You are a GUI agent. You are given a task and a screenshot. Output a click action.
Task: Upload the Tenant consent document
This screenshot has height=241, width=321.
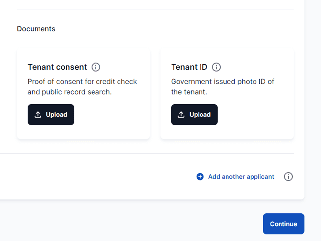(x=51, y=115)
